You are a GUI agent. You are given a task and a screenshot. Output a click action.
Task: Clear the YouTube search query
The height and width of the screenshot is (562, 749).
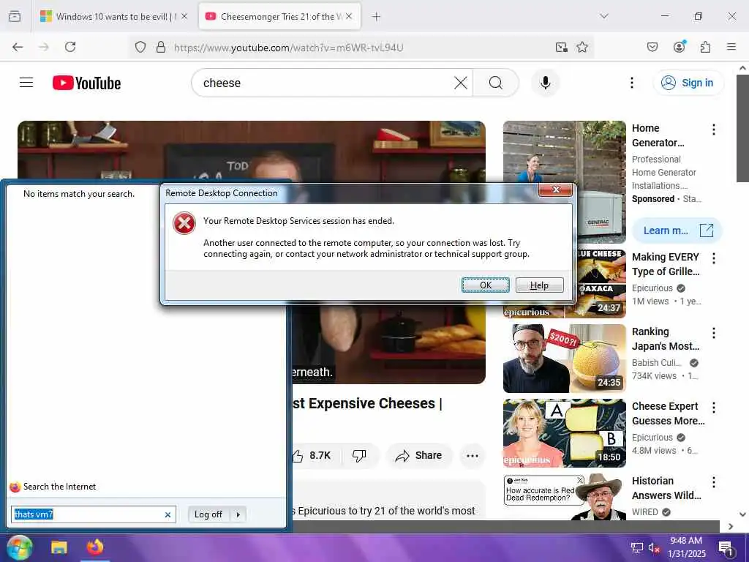click(x=461, y=83)
